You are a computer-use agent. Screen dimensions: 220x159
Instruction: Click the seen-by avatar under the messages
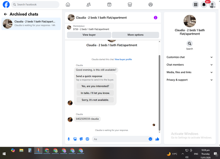(x=154, y=125)
